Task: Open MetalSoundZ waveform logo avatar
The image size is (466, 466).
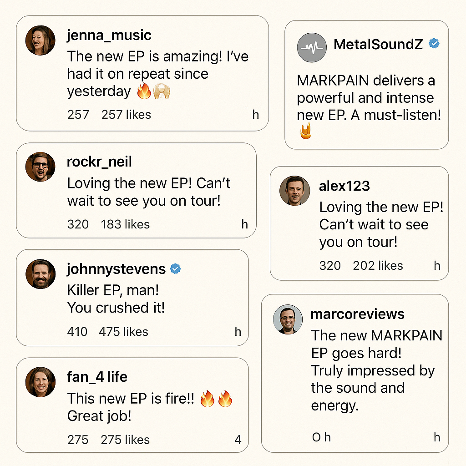Action: click(x=312, y=47)
